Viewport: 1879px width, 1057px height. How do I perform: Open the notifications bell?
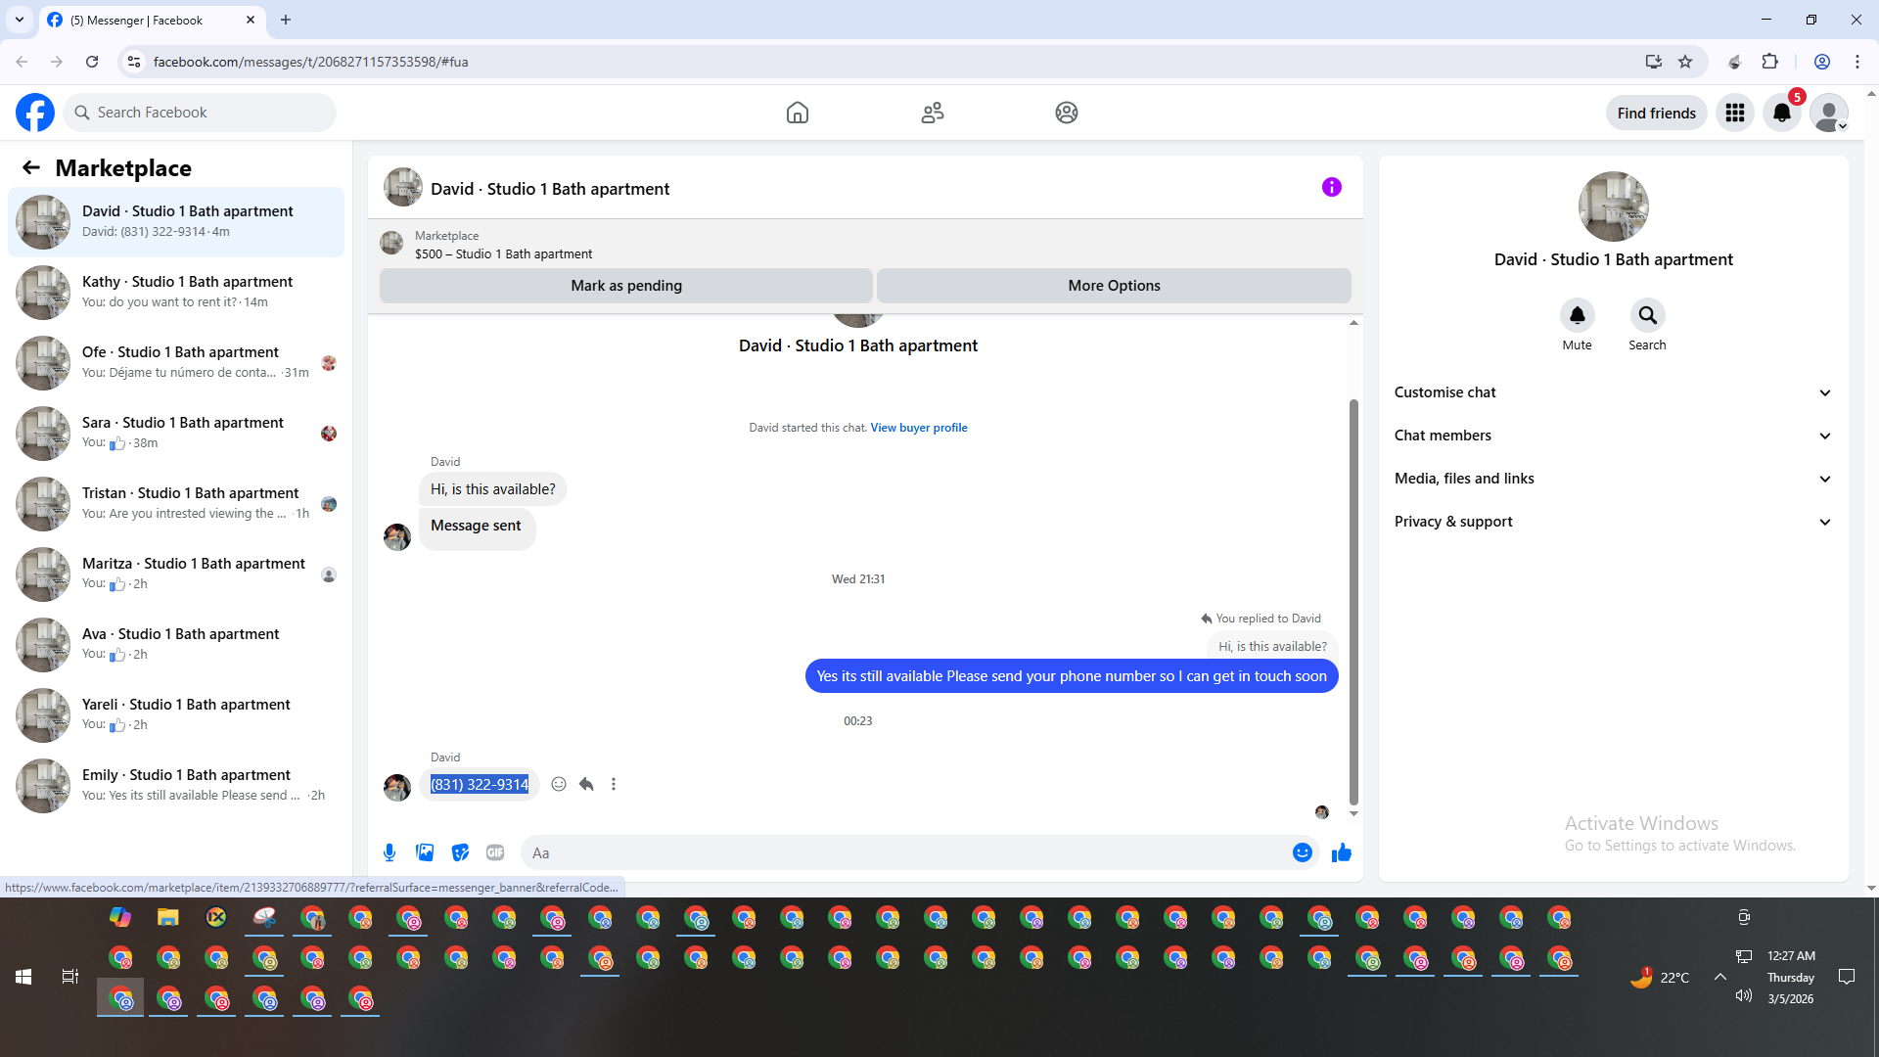1782,113
